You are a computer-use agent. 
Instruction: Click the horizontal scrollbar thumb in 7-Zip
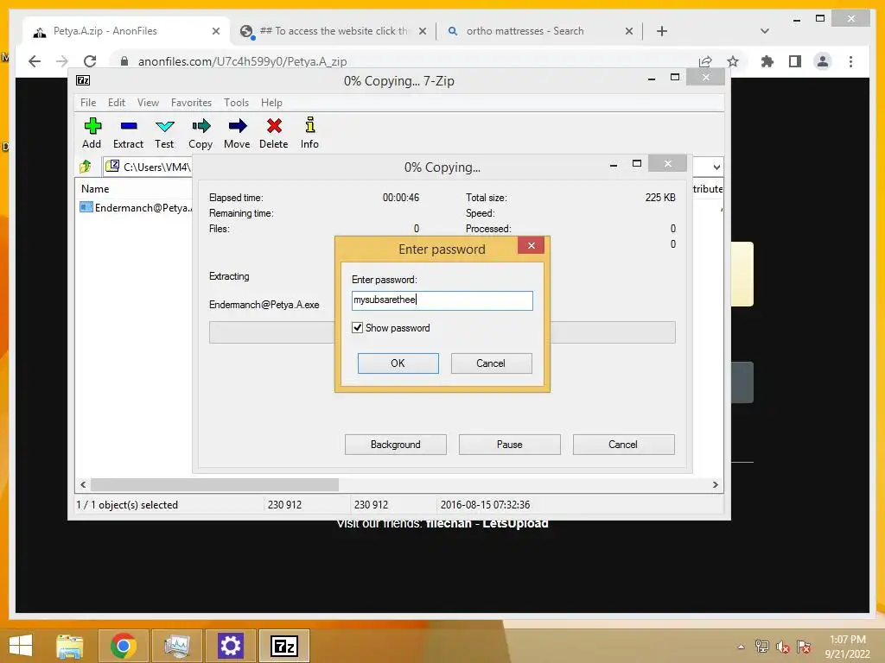point(214,485)
